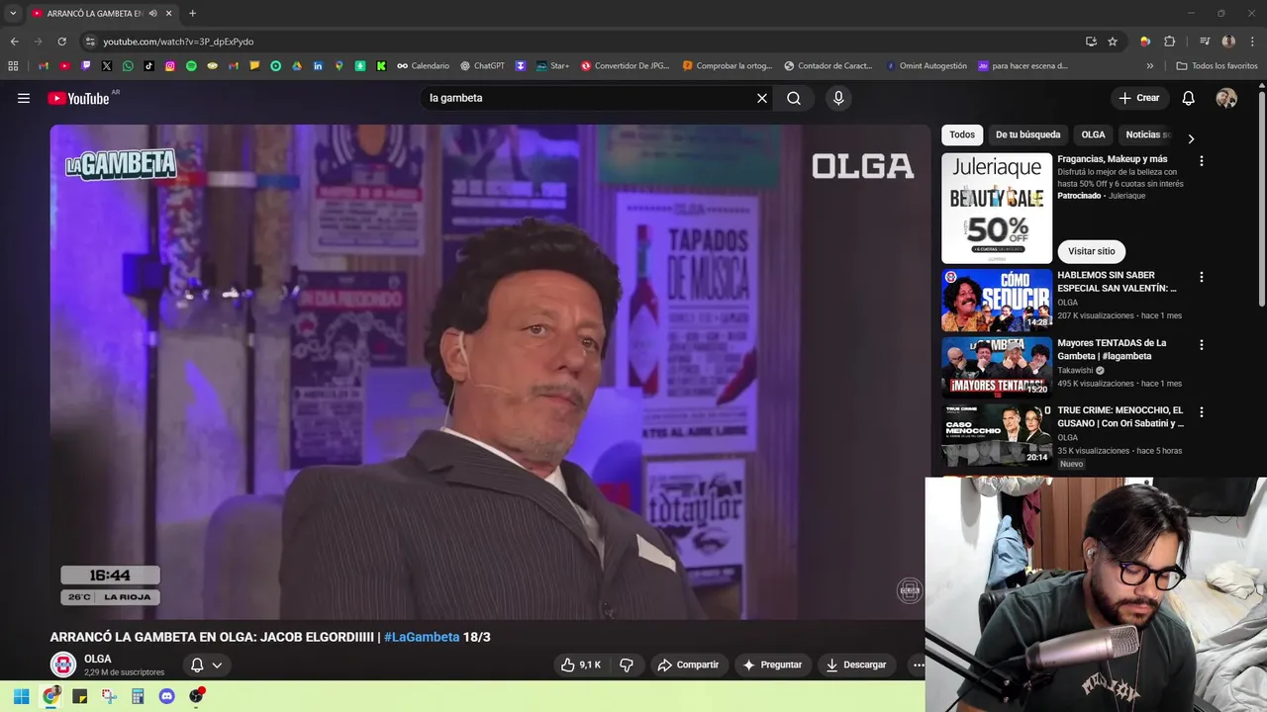The height and width of the screenshot is (712, 1267).
Task: Open options for Juleriaque ad
Action: 1202,160
